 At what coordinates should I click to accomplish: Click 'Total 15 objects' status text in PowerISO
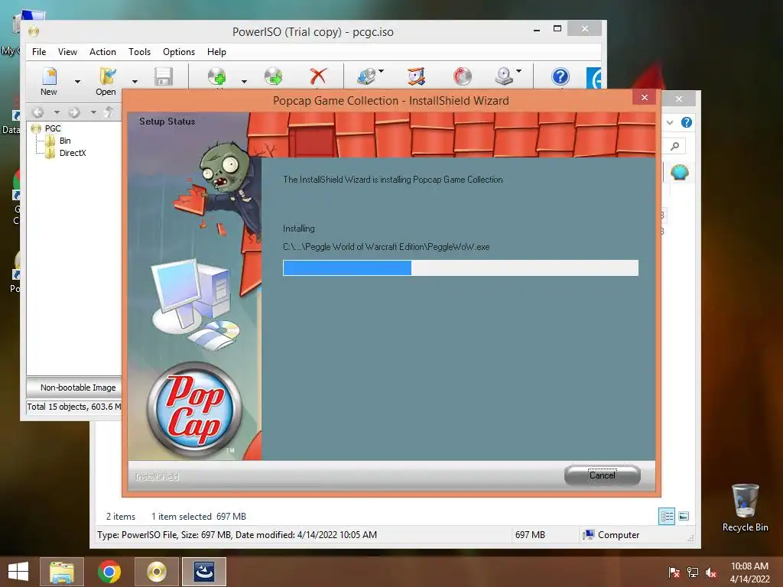click(x=74, y=407)
